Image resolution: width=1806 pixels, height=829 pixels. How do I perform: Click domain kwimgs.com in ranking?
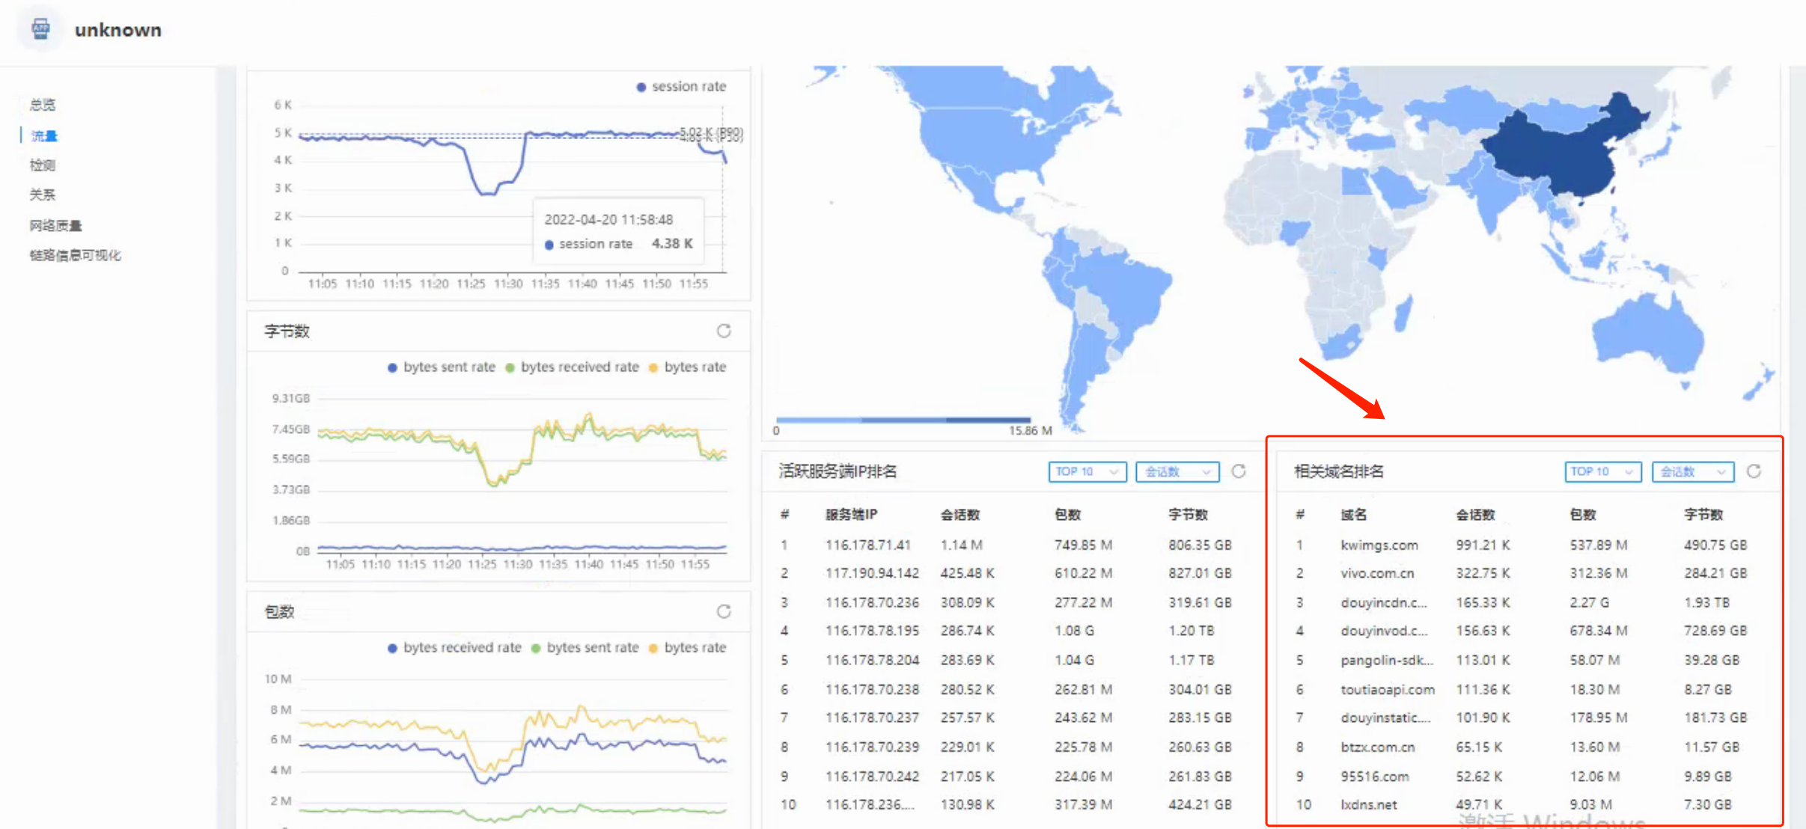click(x=1379, y=545)
